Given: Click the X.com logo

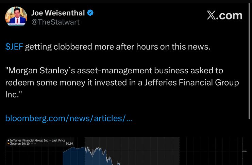Looking at the screenshot, I should coord(224,15).
